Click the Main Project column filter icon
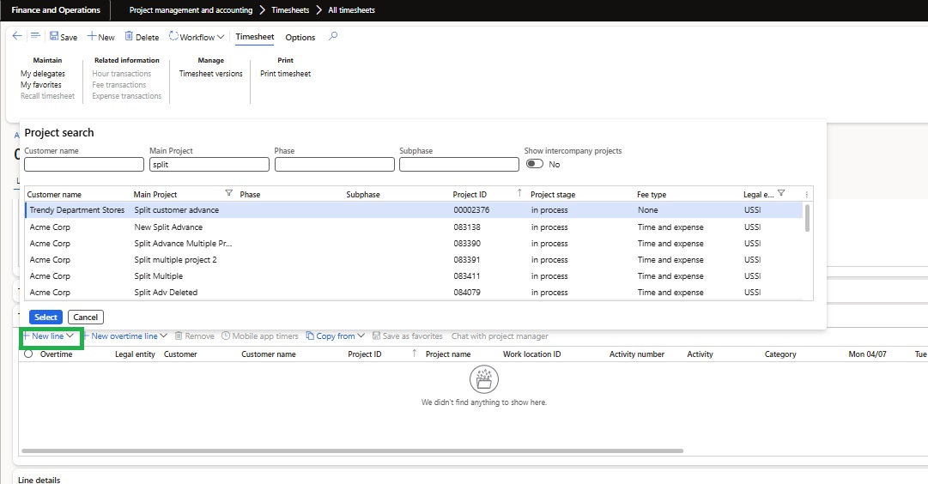928x484 pixels. 228,194
